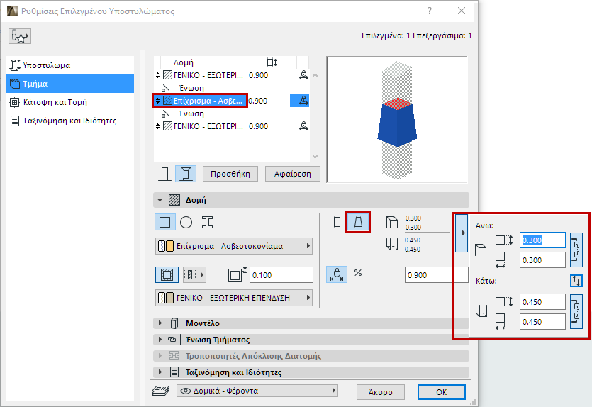The width and height of the screenshot is (592, 407).
Task: Click the help question mark button
Action: click(x=430, y=11)
